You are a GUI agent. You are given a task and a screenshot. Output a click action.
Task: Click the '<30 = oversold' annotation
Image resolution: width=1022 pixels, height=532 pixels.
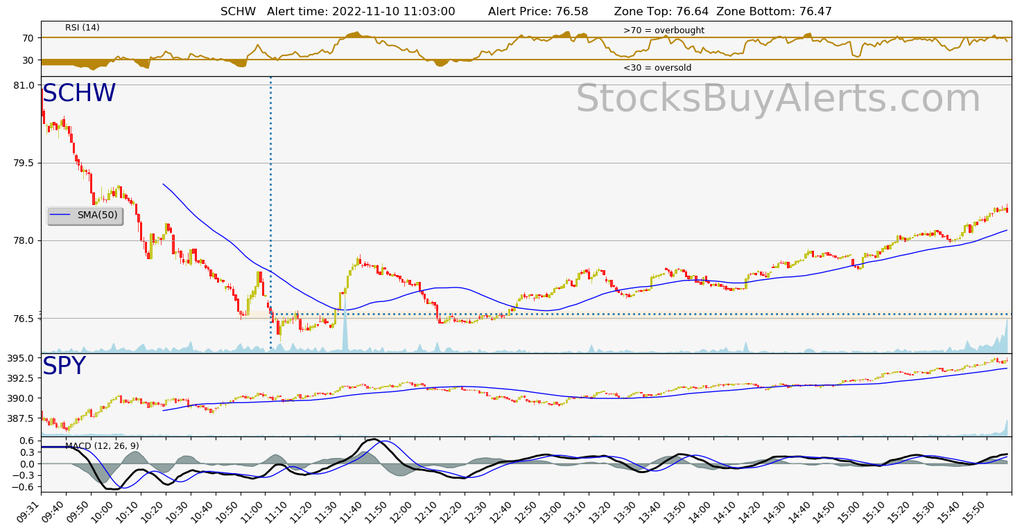(x=657, y=68)
